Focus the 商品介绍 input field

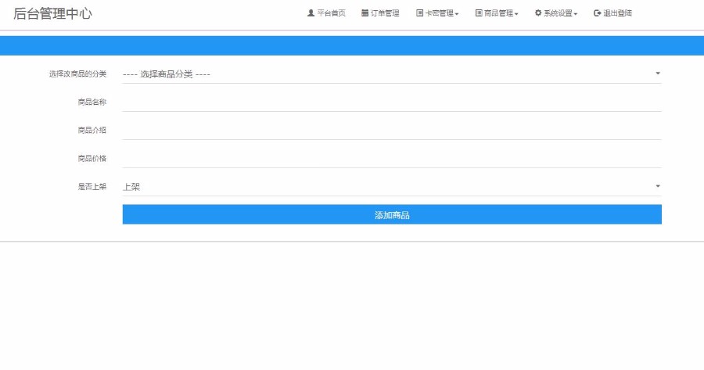392,131
